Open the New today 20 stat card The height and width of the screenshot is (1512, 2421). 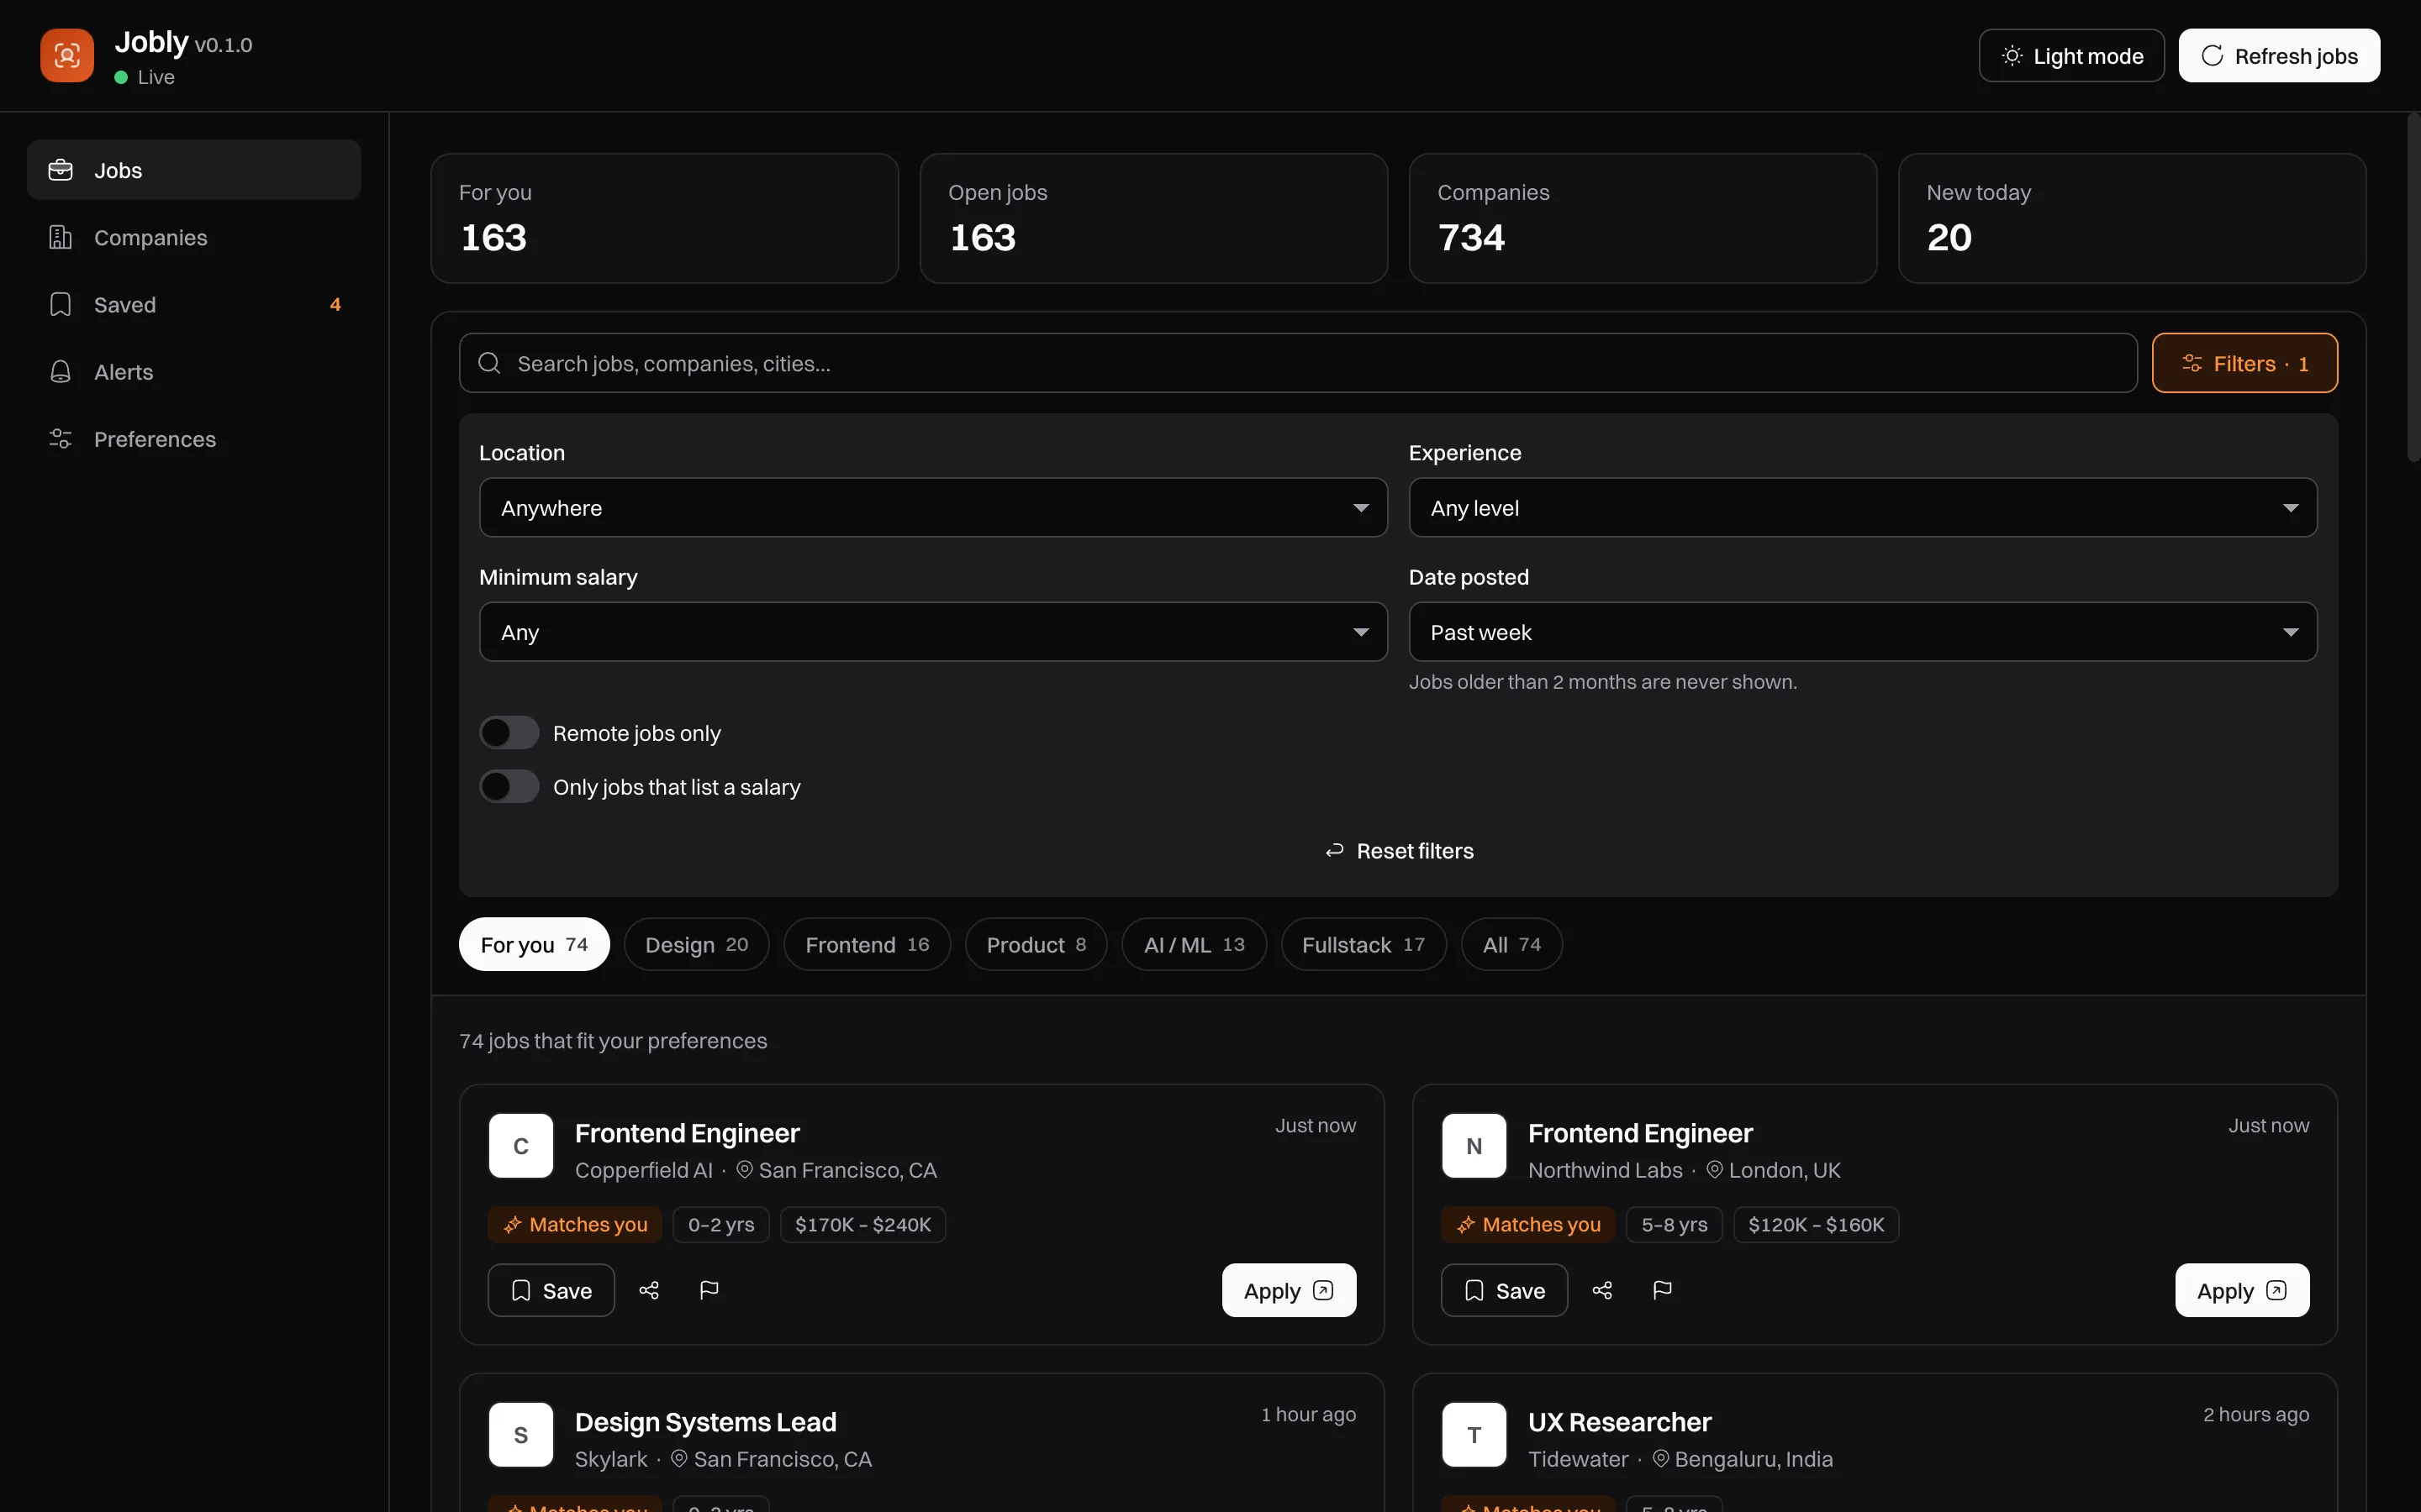[x=2132, y=218]
